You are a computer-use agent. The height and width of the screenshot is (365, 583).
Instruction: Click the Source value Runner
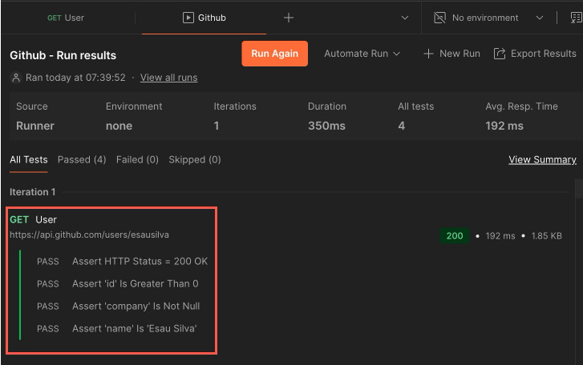35,126
